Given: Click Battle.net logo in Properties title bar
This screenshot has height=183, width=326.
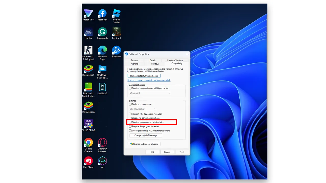Looking at the screenshot, I should point(127,54).
